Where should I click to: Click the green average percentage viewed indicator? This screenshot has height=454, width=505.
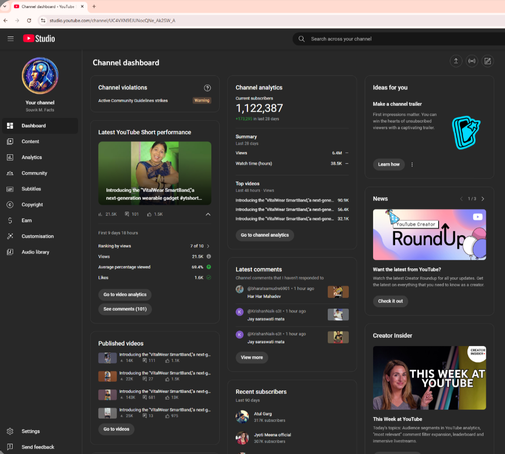(x=209, y=267)
